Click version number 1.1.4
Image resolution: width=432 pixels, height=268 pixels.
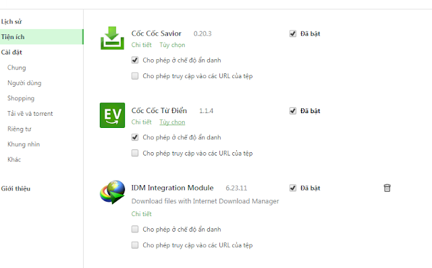(206, 111)
